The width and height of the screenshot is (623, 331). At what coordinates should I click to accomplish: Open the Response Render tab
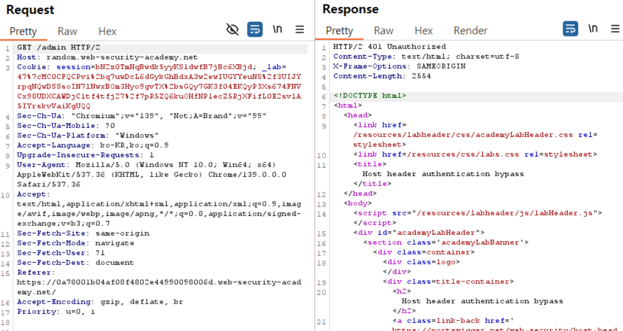click(x=470, y=31)
